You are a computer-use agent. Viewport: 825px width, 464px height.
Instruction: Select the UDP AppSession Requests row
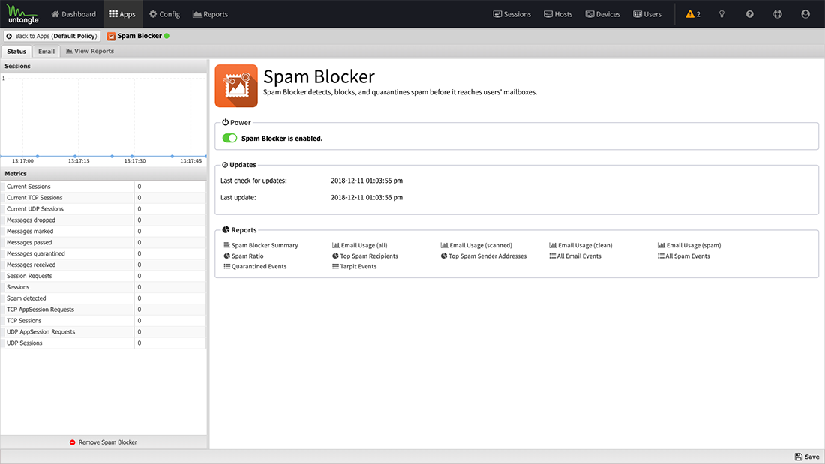103,332
